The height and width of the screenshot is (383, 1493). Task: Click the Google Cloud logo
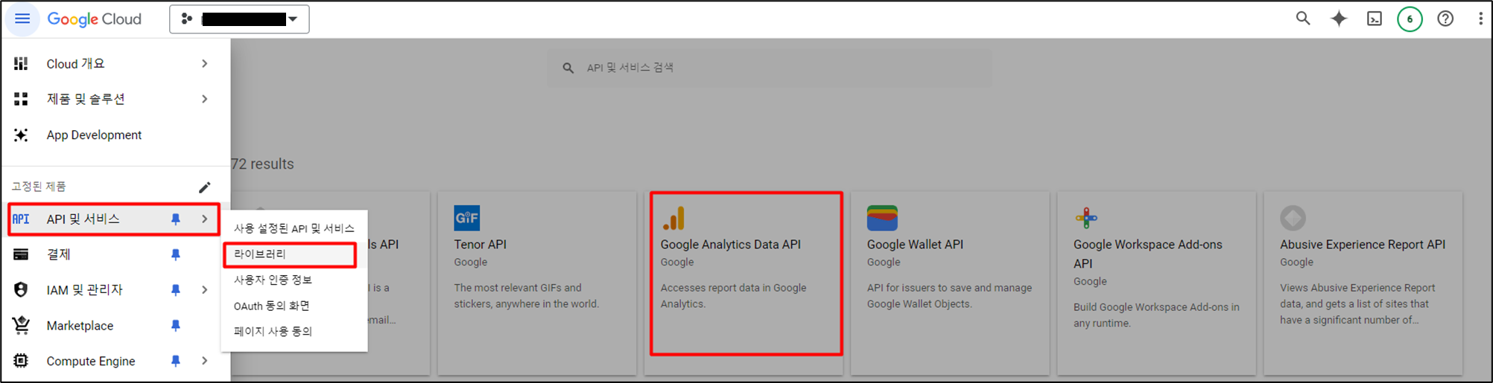click(x=94, y=19)
